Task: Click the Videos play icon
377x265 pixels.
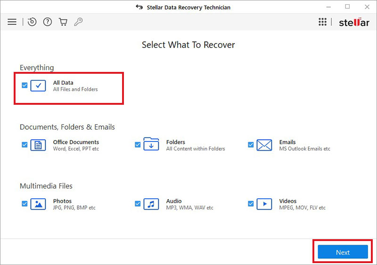Action: click(x=264, y=204)
